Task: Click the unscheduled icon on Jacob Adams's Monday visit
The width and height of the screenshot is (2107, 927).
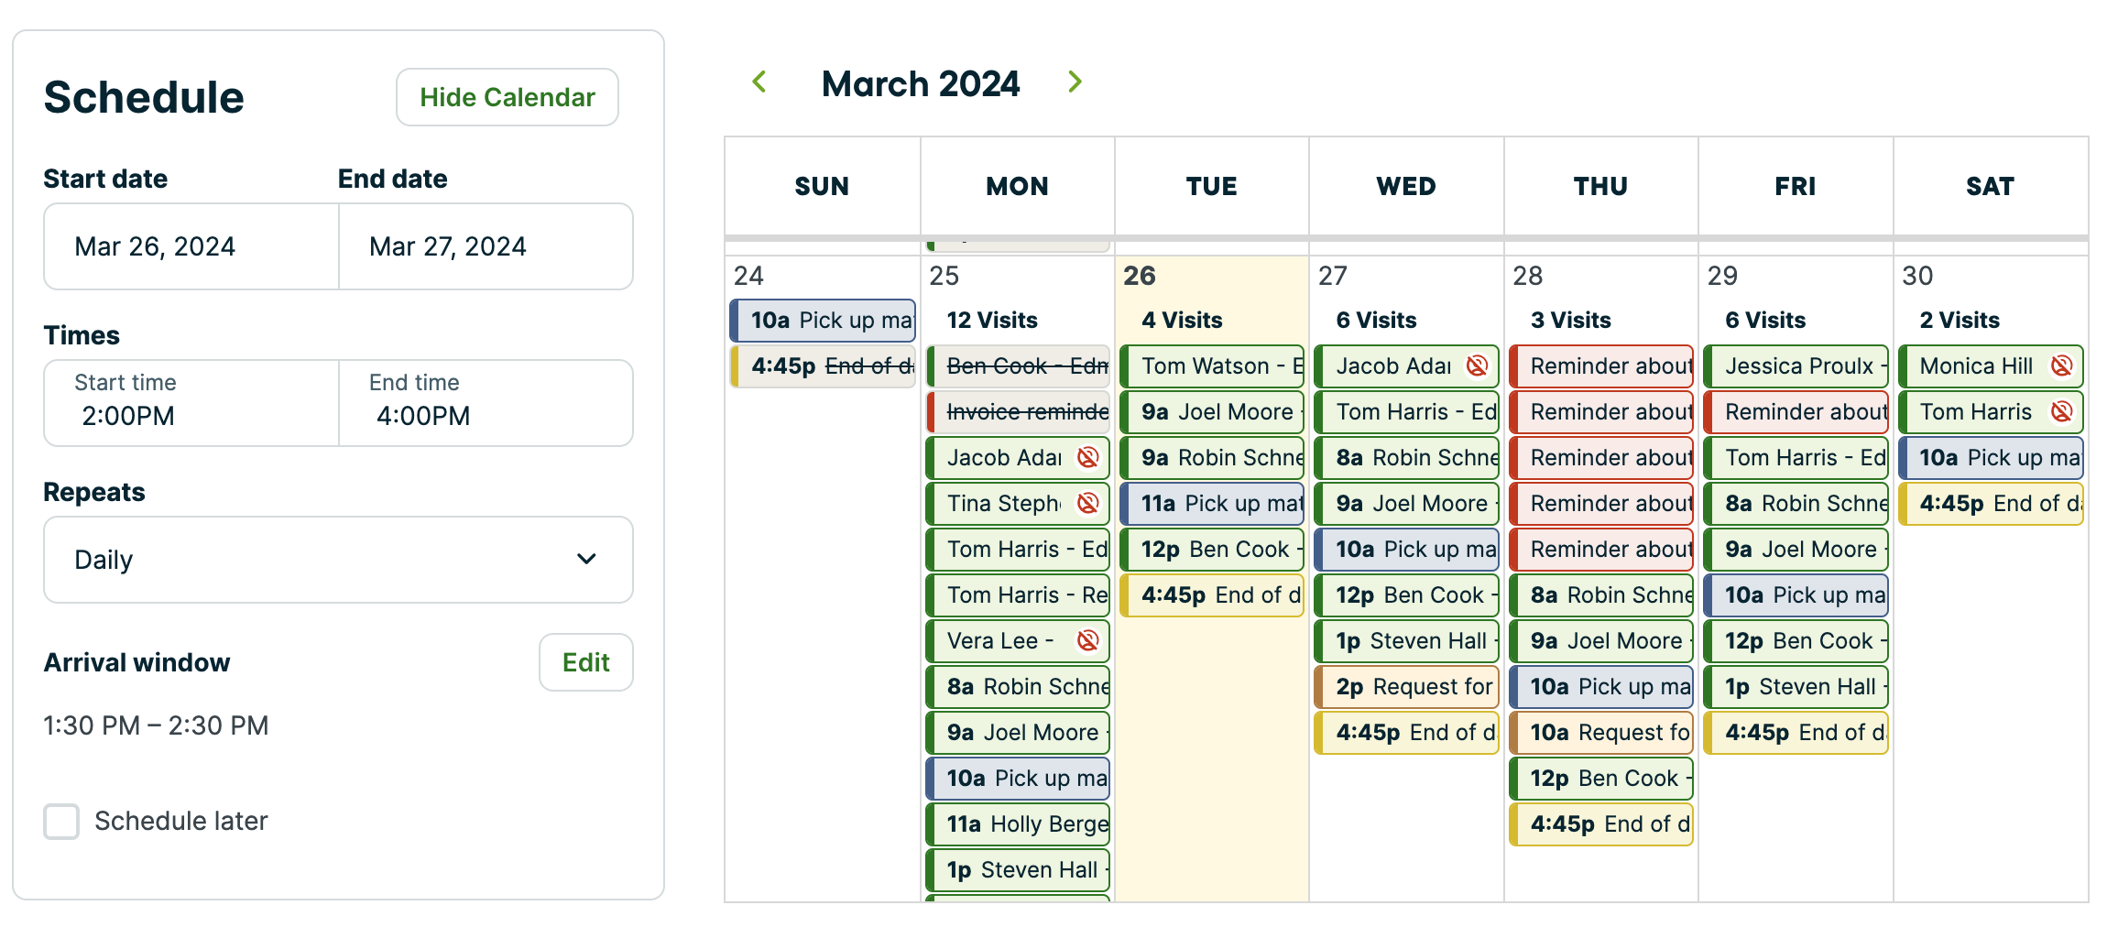Action: pyautogui.click(x=1089, y=457)
